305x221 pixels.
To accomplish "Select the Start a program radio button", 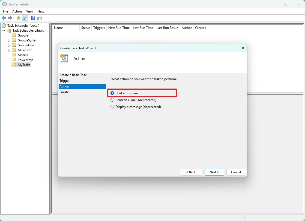I will (112, 93).
